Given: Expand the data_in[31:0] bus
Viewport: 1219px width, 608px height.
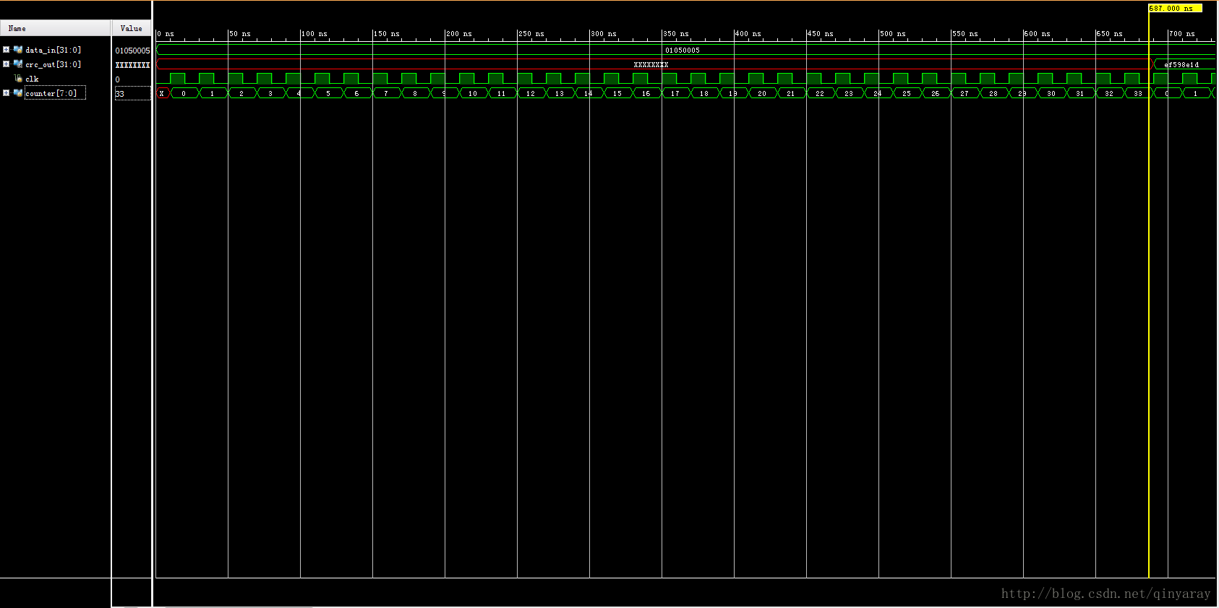Looking at the screenshot, I should [6, 50].
